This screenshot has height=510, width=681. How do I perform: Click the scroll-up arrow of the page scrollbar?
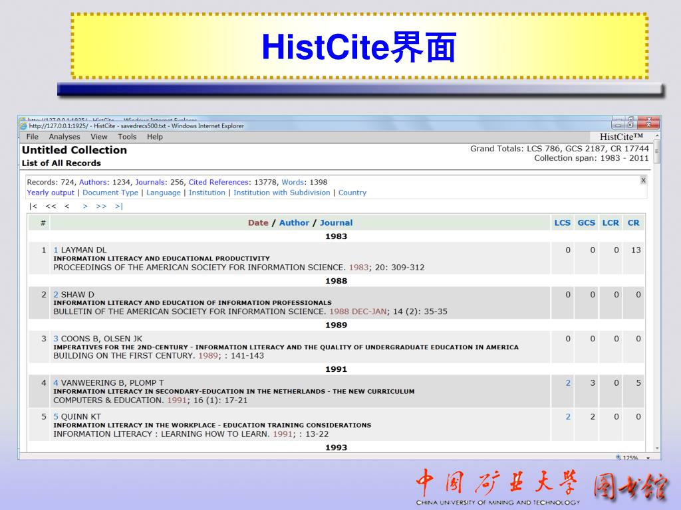(657, 135)
